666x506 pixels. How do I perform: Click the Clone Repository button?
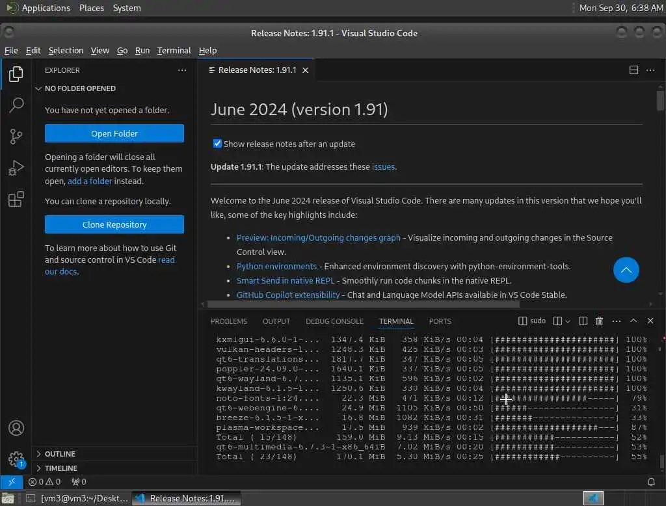coord(114,224)
